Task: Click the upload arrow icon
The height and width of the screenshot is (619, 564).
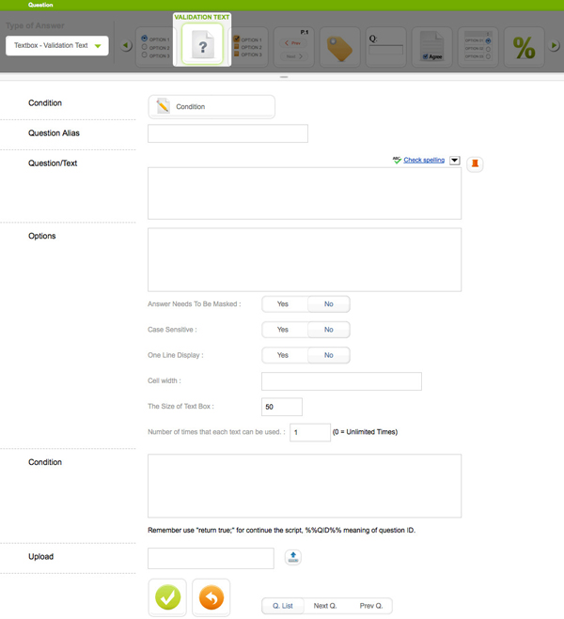Action: pos(293,557)
